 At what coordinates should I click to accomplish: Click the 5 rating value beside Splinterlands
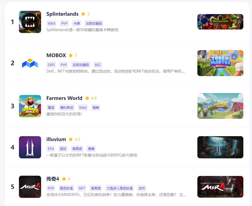click(x=88, y=14)
